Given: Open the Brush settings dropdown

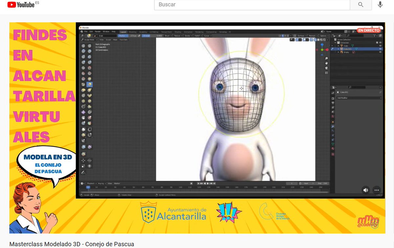Looking at the screenshot, I should click(x=168, y=36).
